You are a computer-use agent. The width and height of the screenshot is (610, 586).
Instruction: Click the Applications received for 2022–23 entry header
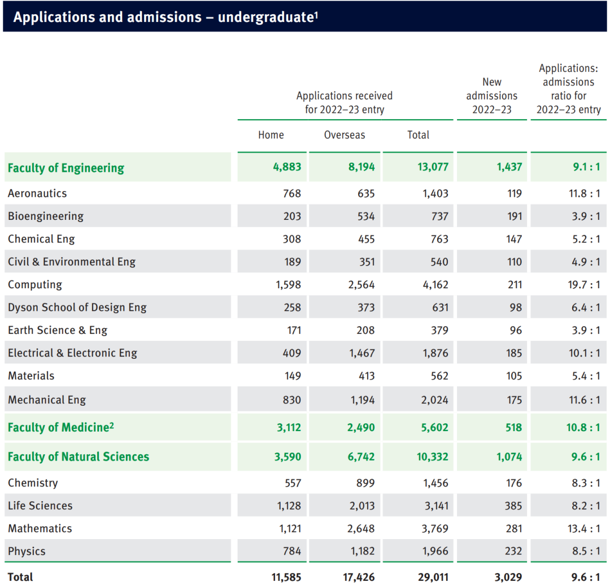[x=345, y=102]
